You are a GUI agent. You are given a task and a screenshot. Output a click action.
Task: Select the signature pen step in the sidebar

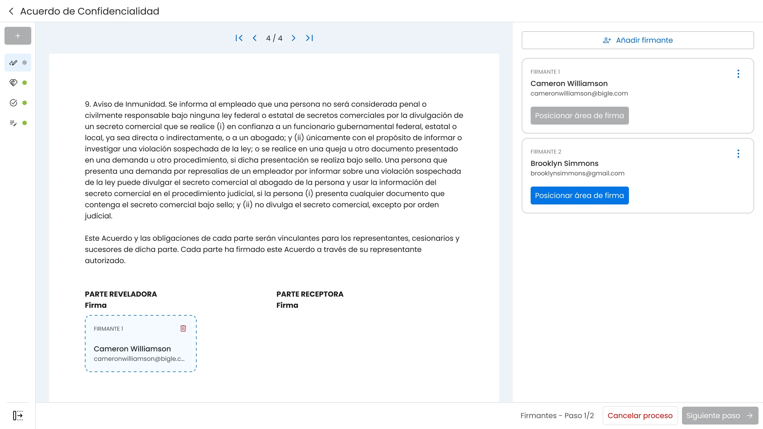tap(18, 63)
